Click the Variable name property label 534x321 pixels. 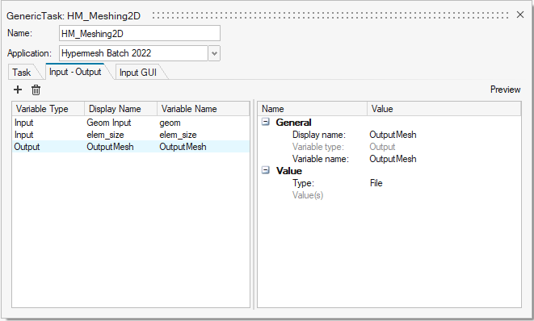(321, 159)
